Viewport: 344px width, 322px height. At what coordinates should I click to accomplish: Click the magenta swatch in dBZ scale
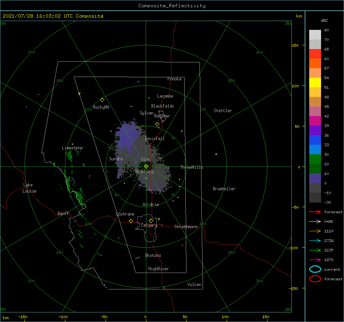(315, 121)
